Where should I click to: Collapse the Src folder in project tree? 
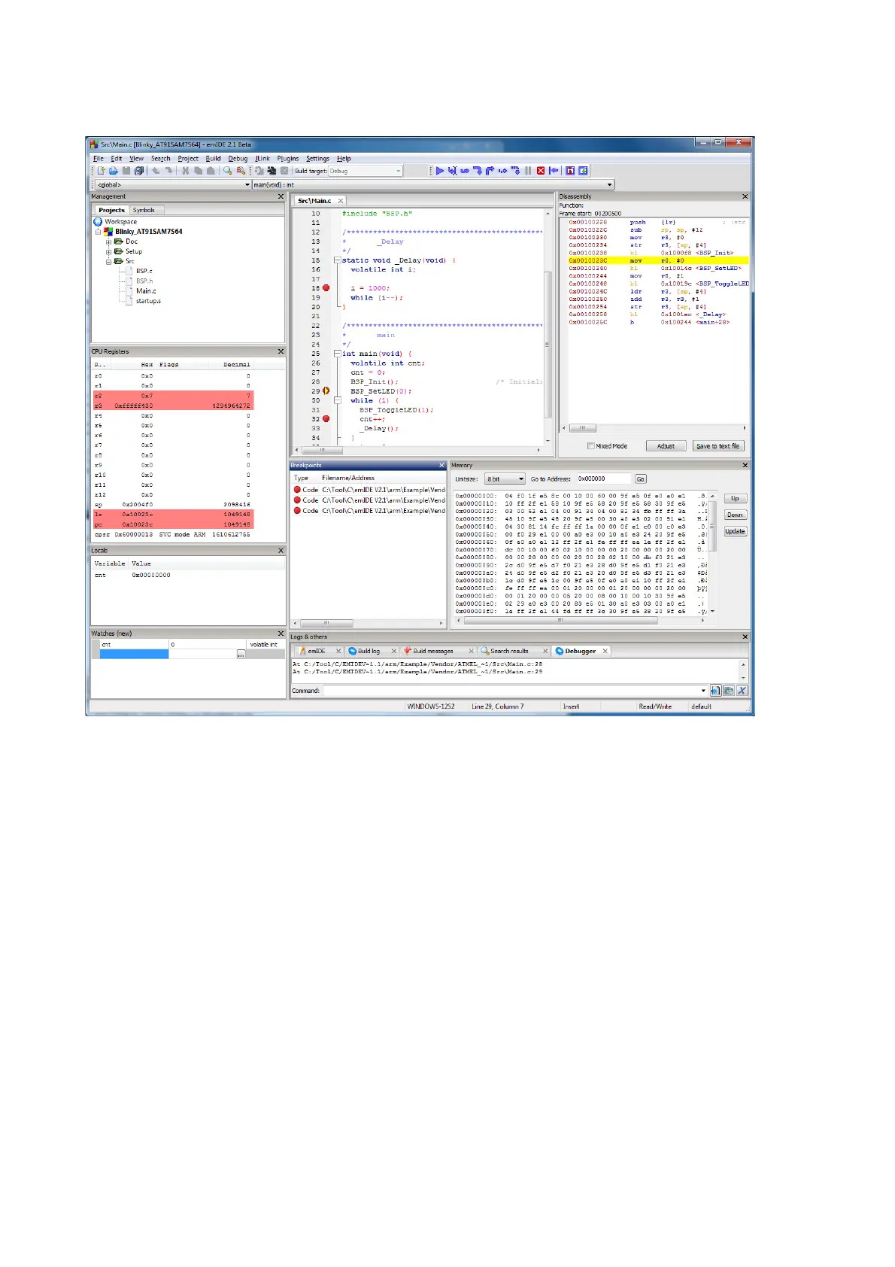(108, 261)
